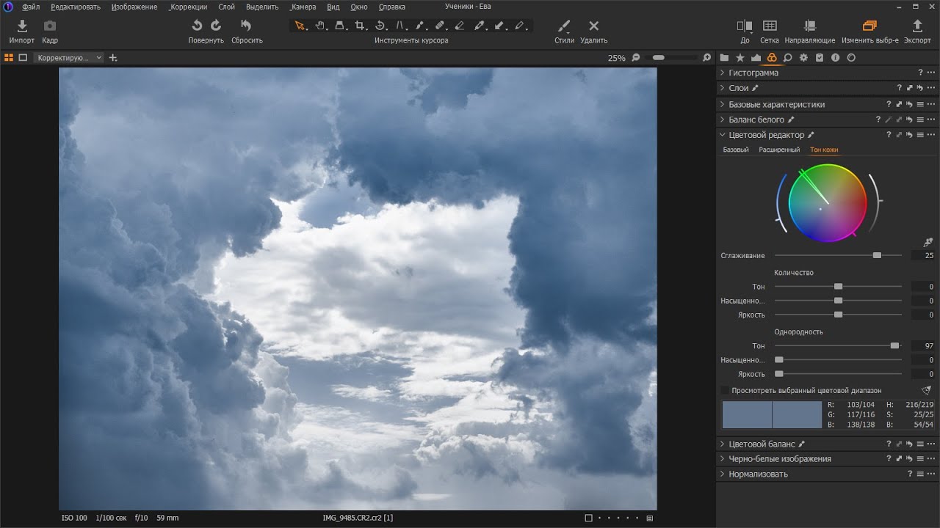Select the Rotate cursor tool
The width and height of the screenshot is (940, 528).
[380, 26]
